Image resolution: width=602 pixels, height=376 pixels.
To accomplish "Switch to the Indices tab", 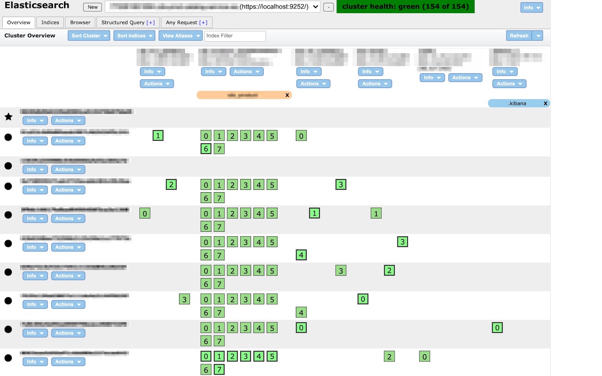I will [50, 22].
